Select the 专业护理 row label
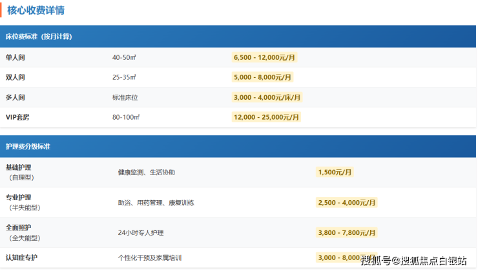 pos(18,198)
